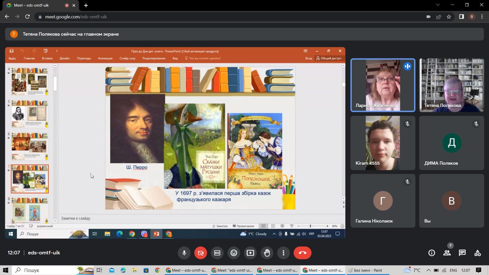
Task: Mute the microphone in Meet controls
Action: tap(184, 253)
